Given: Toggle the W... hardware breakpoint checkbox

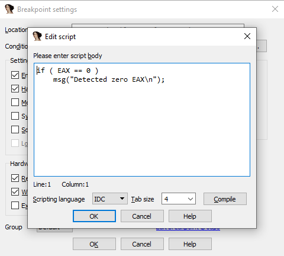Looking at the screenshot, I should click(x=15, y=192).
